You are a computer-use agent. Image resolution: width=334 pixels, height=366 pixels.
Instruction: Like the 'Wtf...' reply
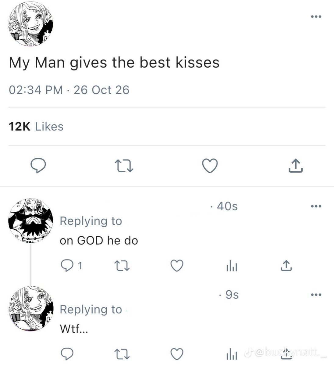tap(177, 354)
